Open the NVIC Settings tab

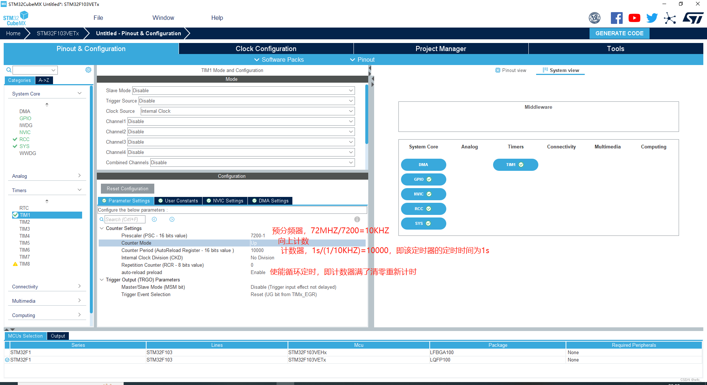[x=225, y=201]
